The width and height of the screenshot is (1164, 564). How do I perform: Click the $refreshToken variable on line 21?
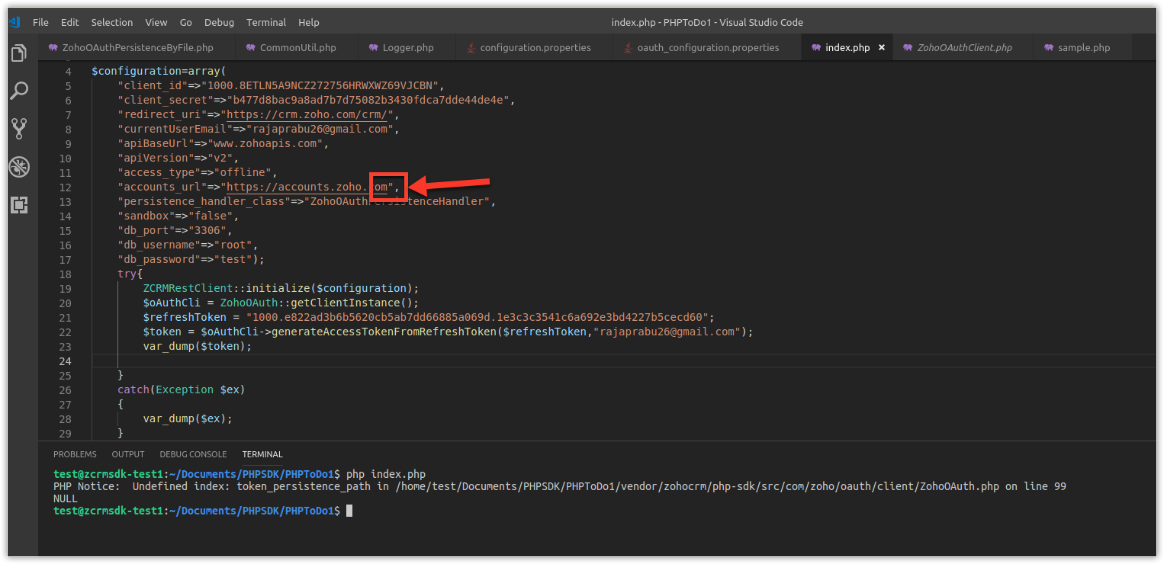tap(185, 317)
